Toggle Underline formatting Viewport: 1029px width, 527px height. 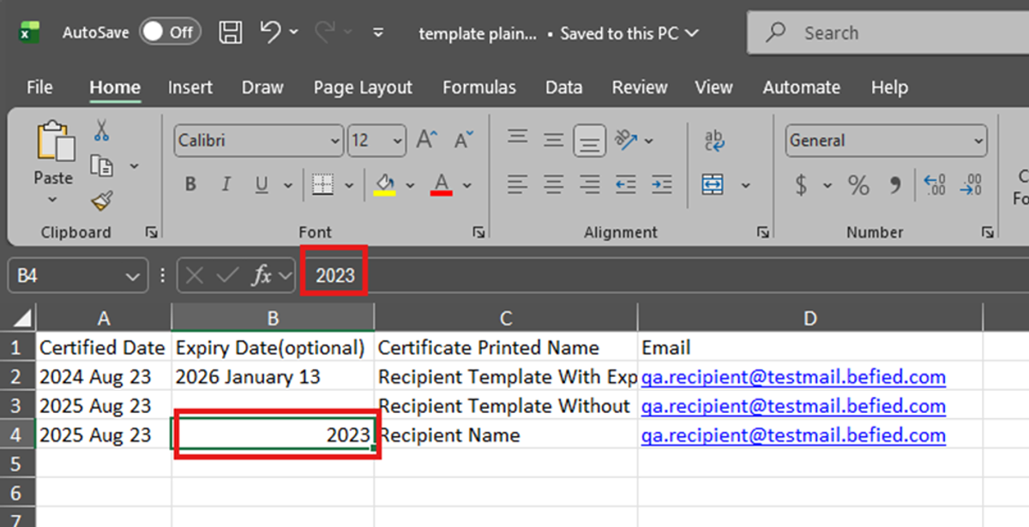point(262,184)
